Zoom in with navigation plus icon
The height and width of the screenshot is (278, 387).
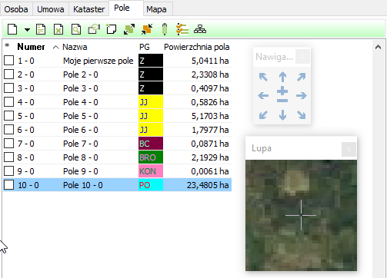pos(282,91)
